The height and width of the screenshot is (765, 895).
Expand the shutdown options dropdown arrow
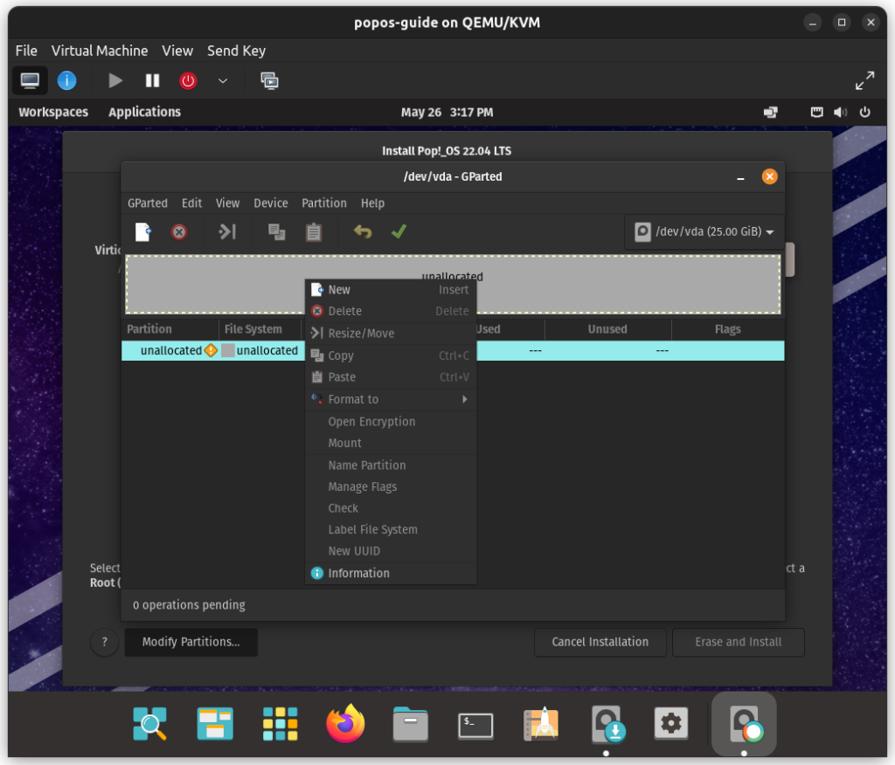(x=223, y=80)
